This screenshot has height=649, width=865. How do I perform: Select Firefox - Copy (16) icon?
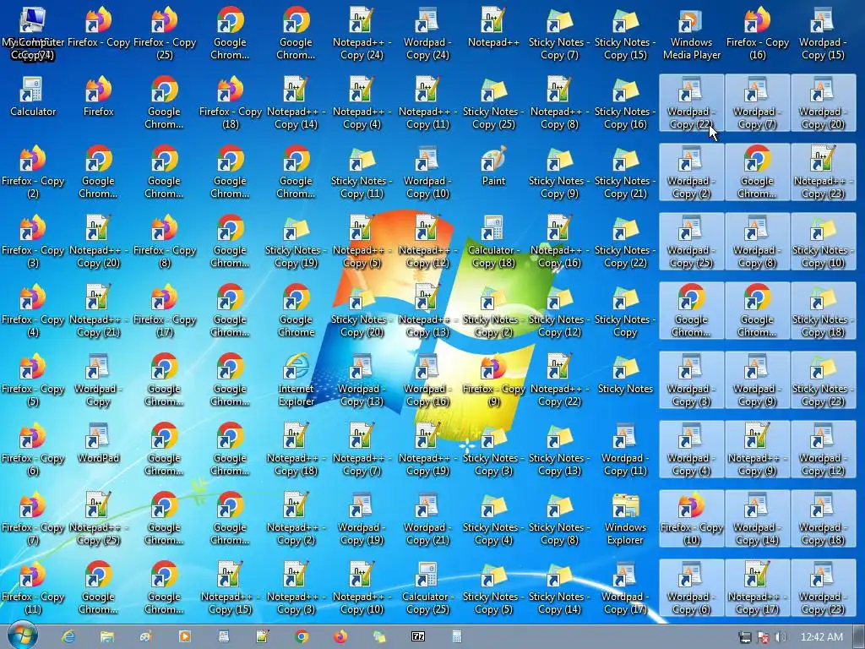point(757,34)
